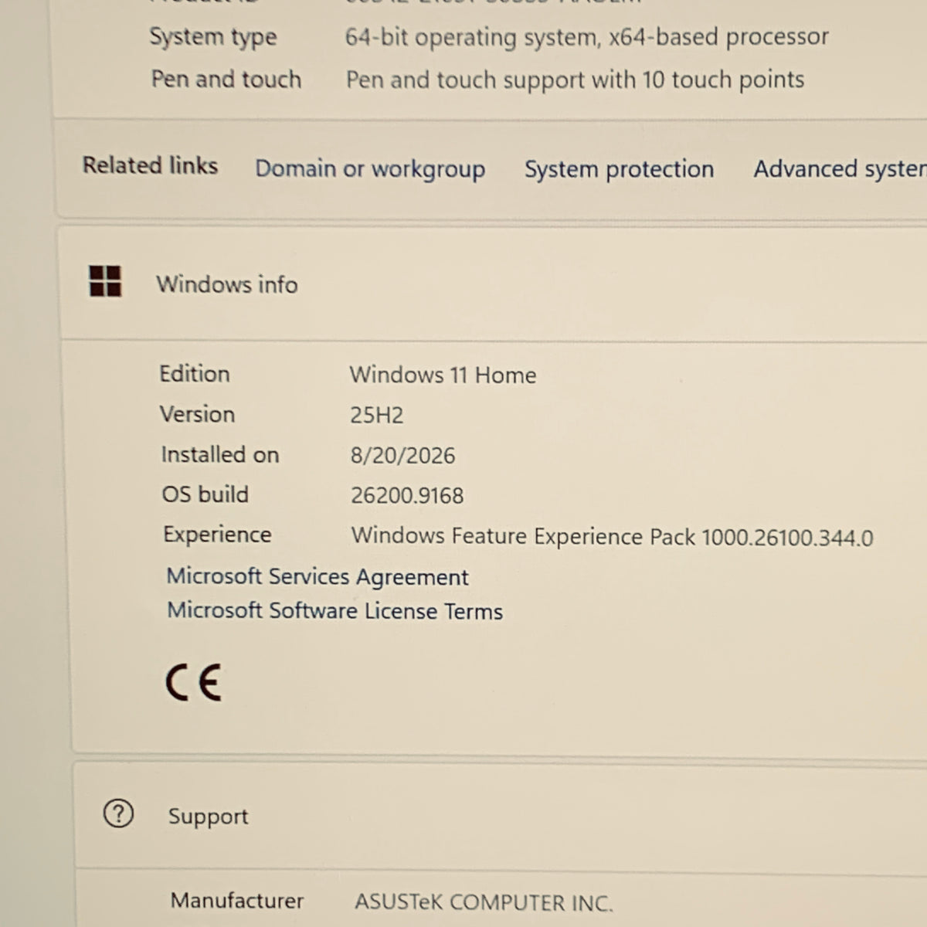Select the ASUSTeK COMPUTER INC. manufacturer text
927x927 pixels.
click(484, 902)
